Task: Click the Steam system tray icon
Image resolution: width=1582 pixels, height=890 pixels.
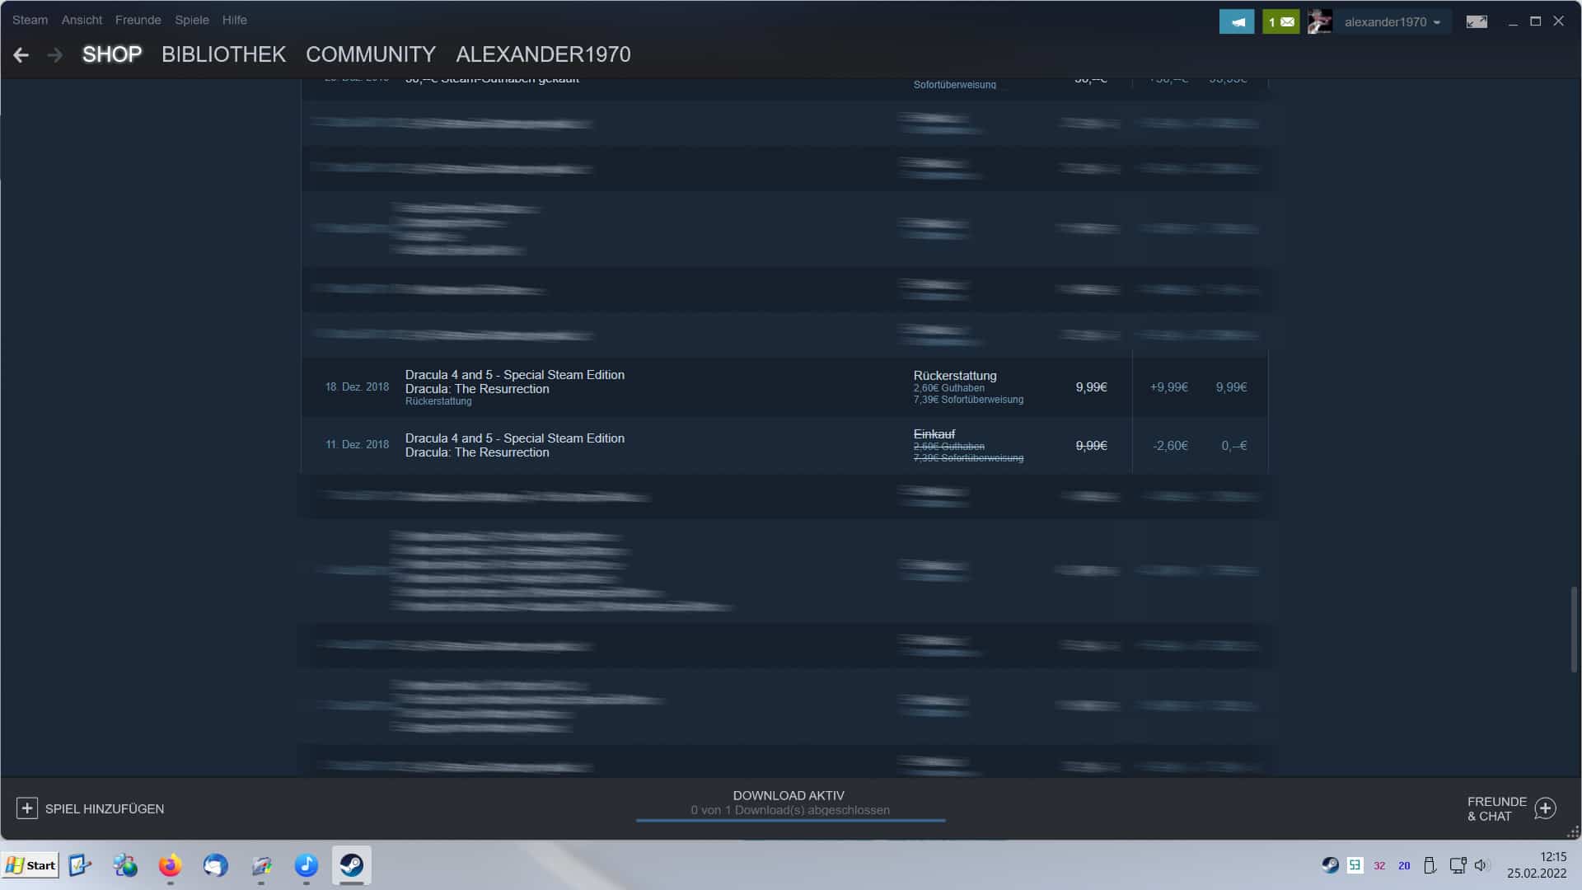Action: 1330,865
